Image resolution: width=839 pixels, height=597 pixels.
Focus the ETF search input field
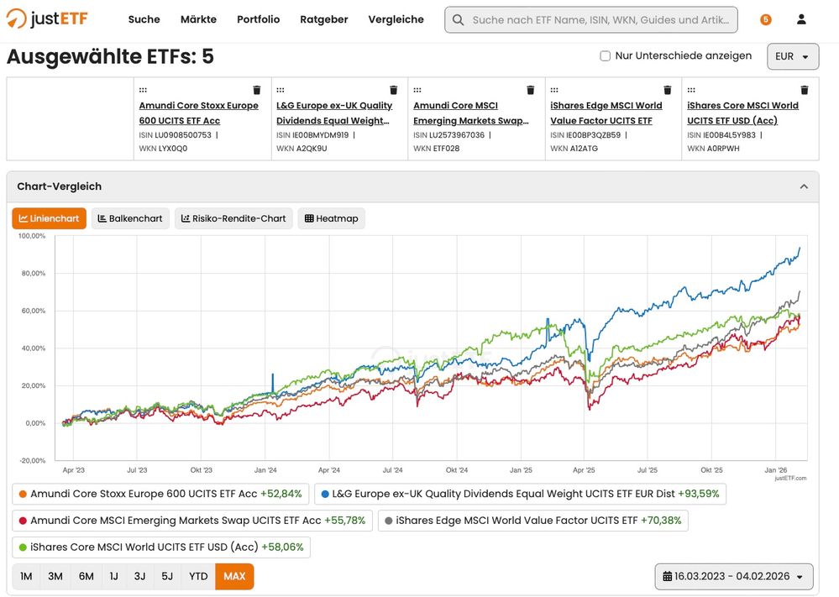coord(591,20)
